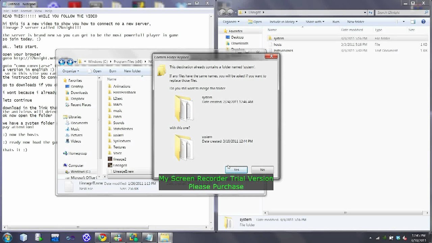Click forward arrow in Program Files window
Viewport: 432px width, 243px height.
(x=70, y=62)
